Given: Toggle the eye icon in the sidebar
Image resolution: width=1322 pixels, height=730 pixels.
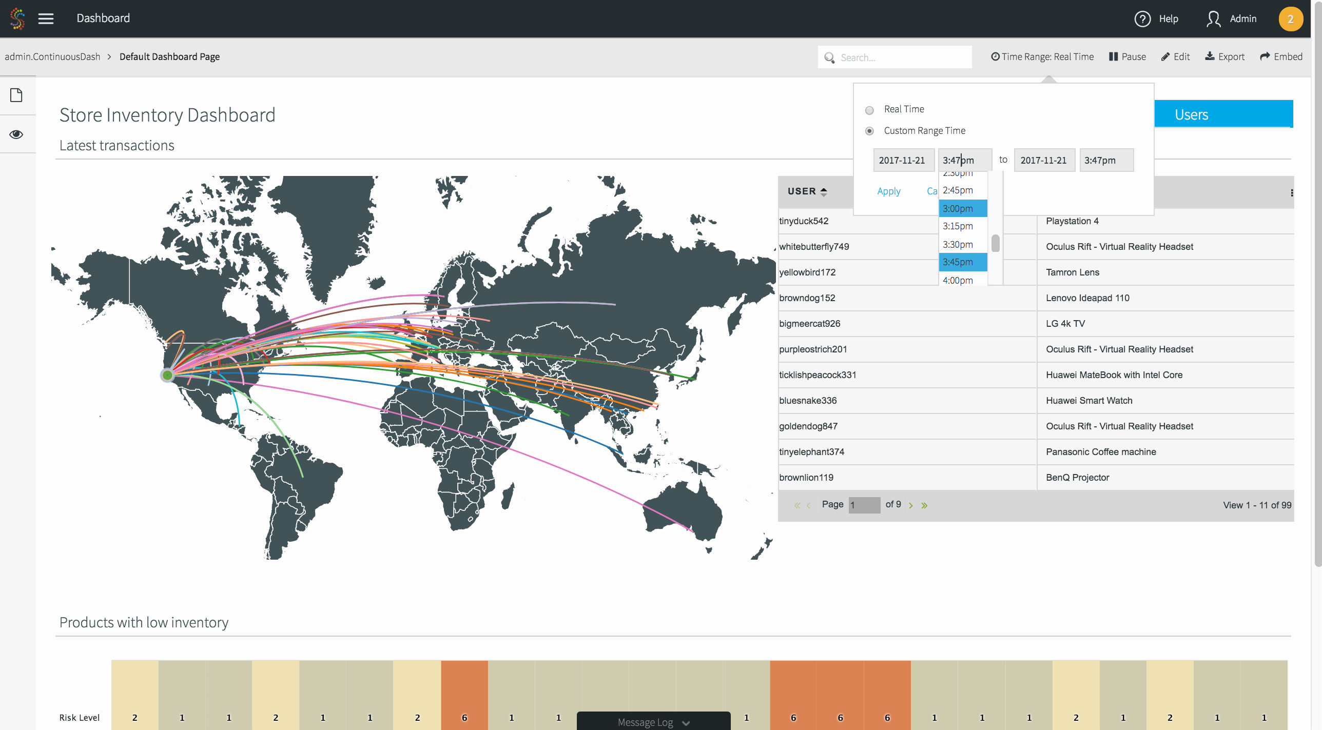Looking at the screenshot, I should 17,134.
